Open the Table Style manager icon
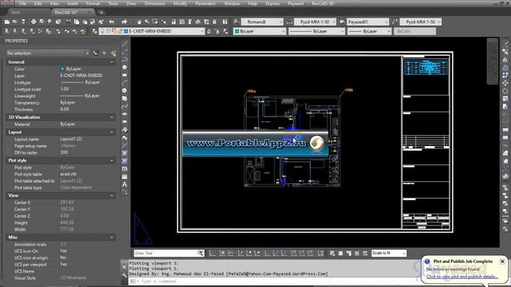511x287 pixels. coord(342,22)
